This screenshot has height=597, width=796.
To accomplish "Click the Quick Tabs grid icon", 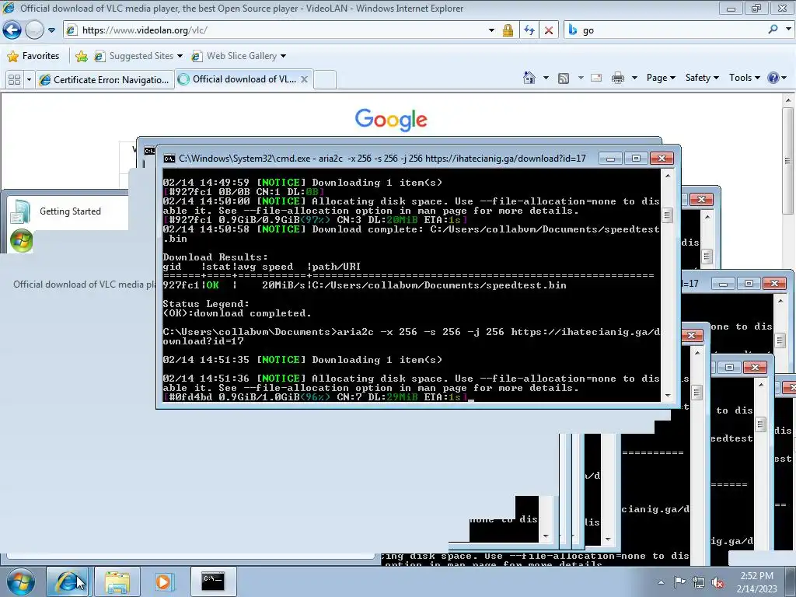I will click(14, 80).
